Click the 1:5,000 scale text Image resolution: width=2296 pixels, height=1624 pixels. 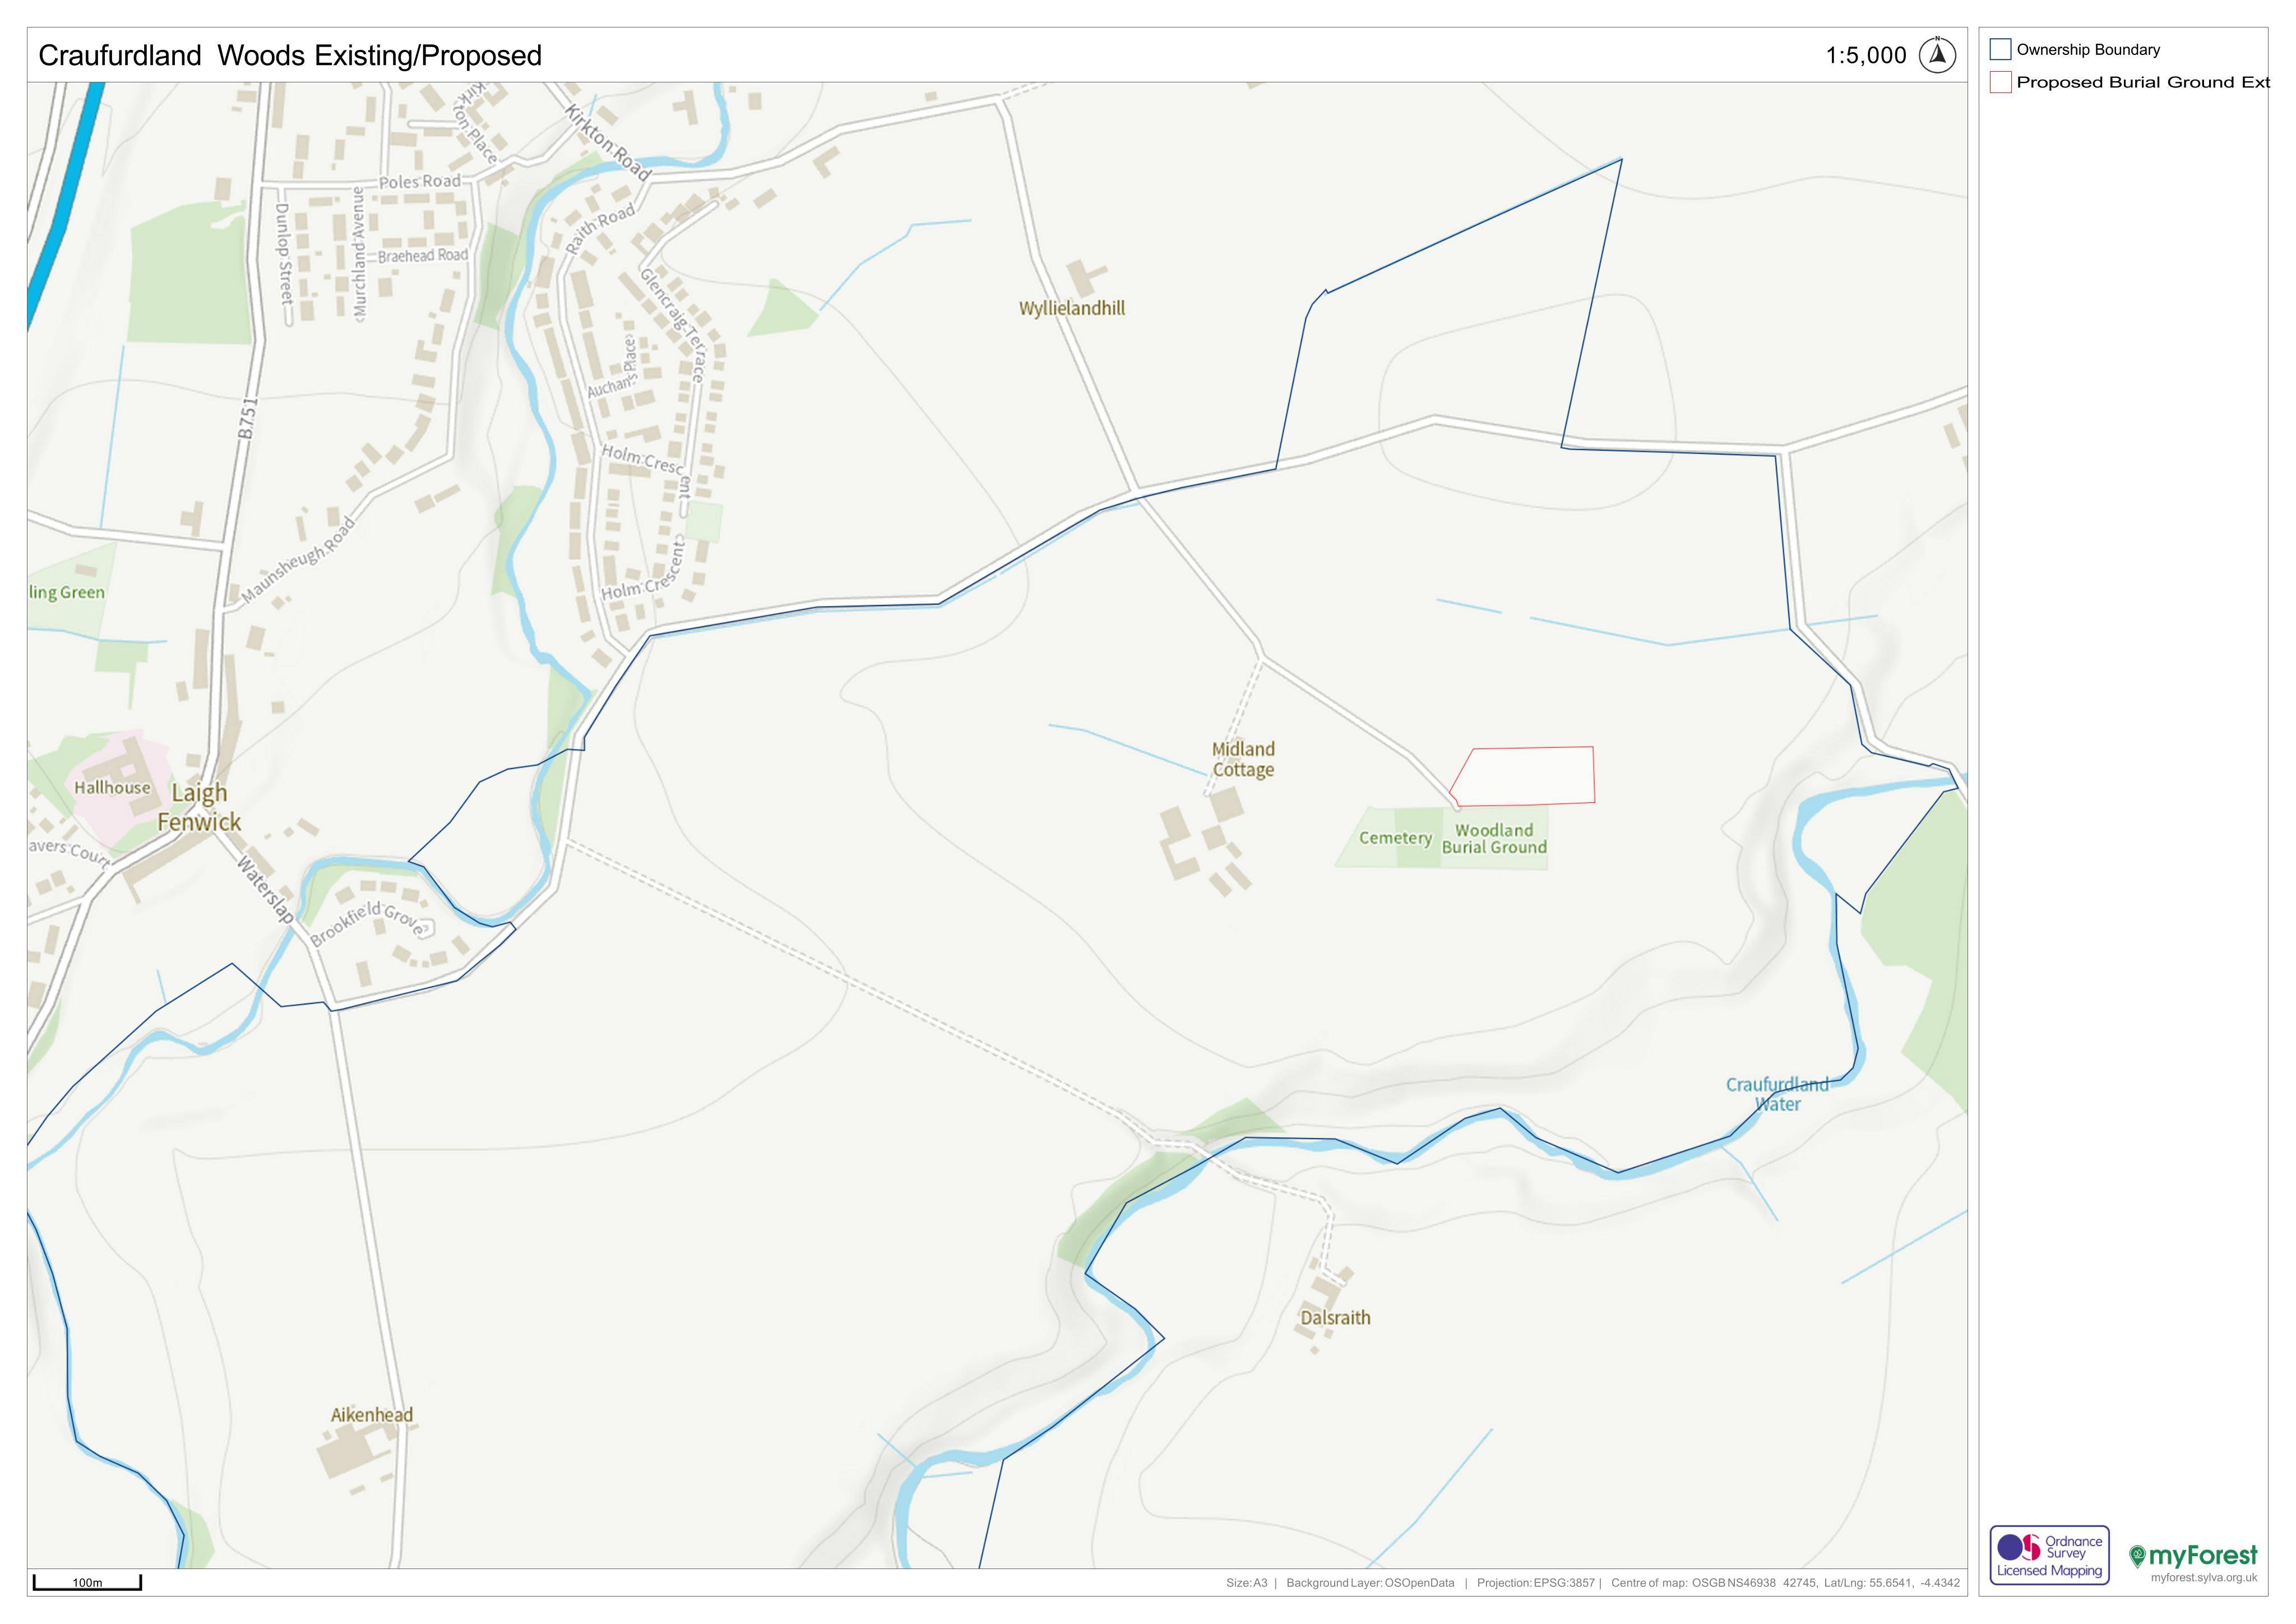[x=1866, y=56]
